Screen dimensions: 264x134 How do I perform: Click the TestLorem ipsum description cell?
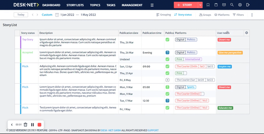click(78, 109)
